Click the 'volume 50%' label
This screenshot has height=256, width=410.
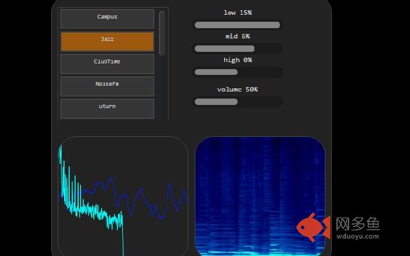click(238, 90)
